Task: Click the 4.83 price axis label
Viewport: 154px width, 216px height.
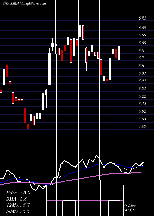Action: 142,126
